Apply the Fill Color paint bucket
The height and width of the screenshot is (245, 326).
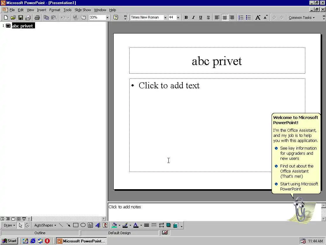(114, 225)
